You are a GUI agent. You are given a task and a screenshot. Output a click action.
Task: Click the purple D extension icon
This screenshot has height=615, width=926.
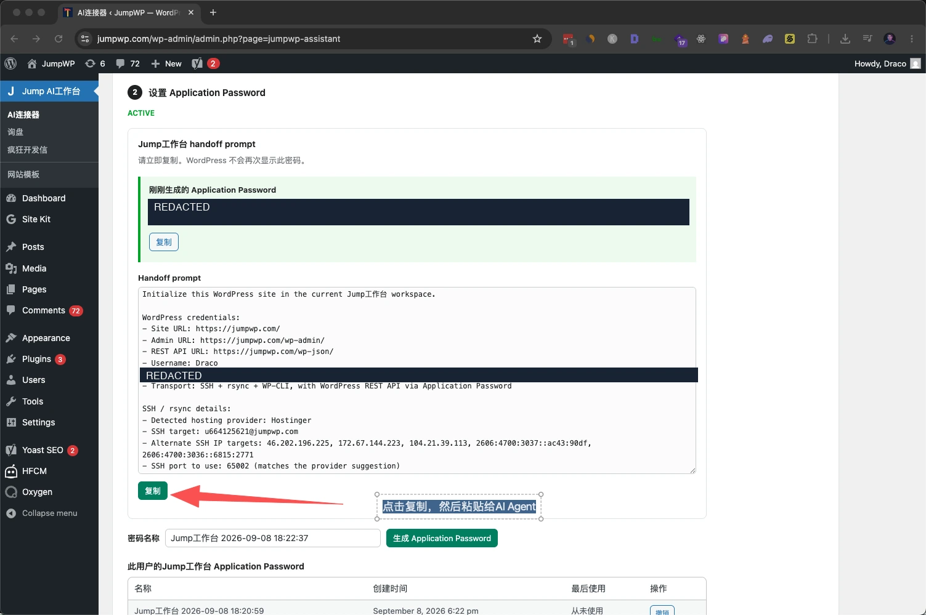(635, 39)
